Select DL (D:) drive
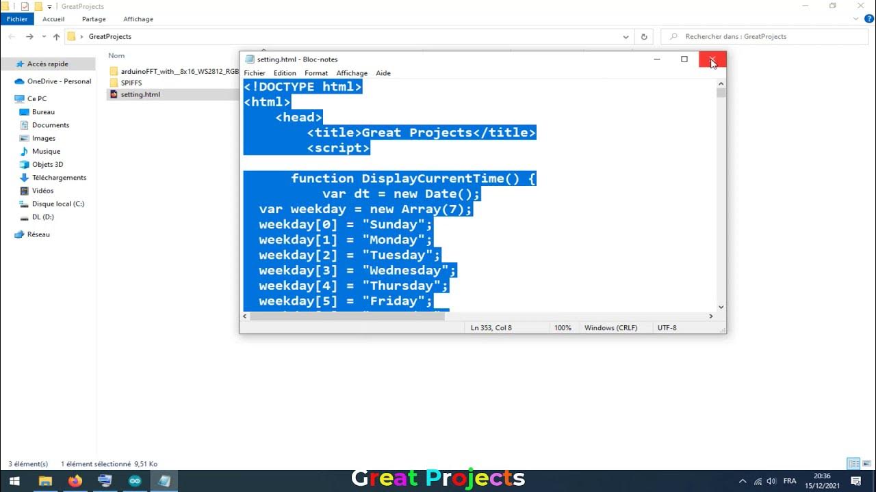Image resolution: width=876 pixels, height=492 pixels. [x=42, y=217]
